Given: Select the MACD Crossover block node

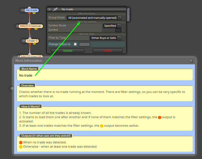Looking at the screenshot, I should point(31,26).
